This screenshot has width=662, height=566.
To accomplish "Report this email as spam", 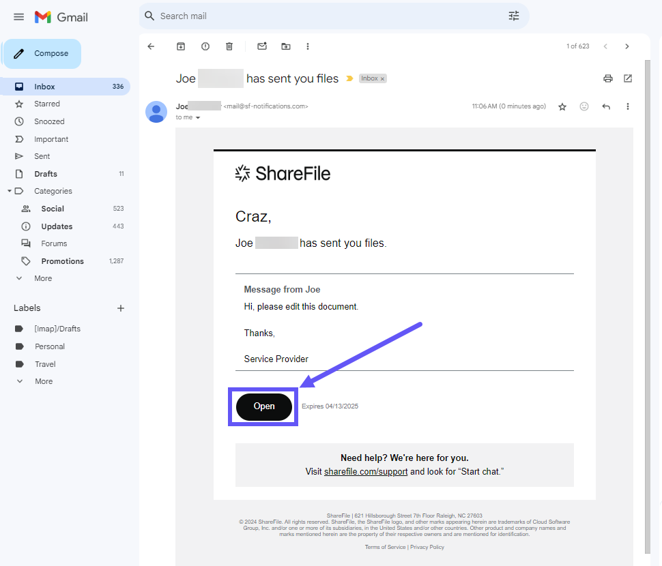I will 205,46.
